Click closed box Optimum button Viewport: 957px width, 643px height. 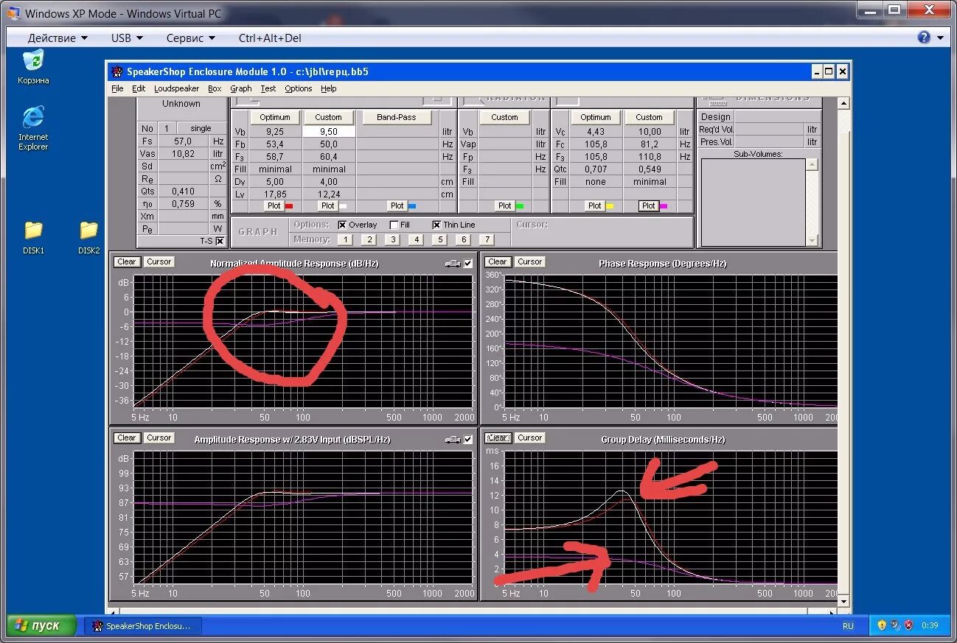tap(595, 117)
